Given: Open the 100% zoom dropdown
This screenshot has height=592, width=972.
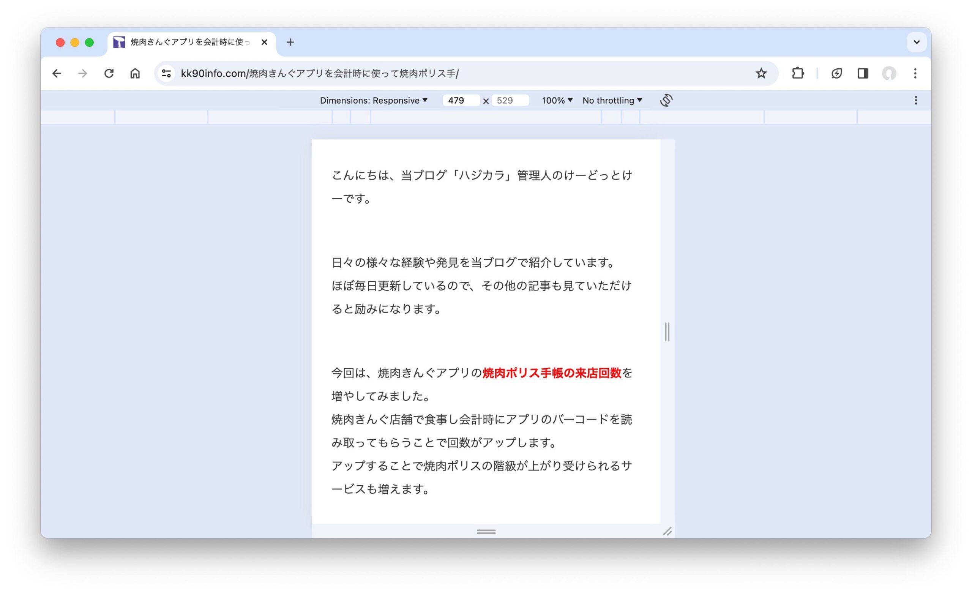Looking at the screenshot, I should pyautogui.click(x=557, y=101).
